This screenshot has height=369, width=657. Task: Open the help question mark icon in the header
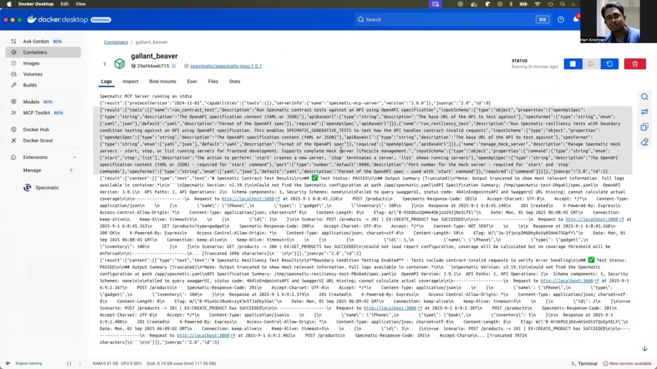[561, 20]
